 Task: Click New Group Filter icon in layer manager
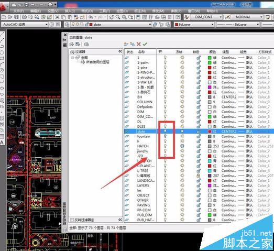78,44
